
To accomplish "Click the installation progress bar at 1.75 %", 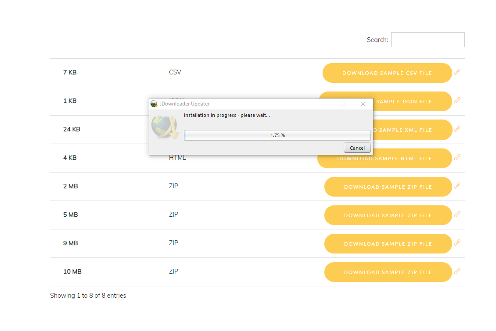I will pos(277,135).
